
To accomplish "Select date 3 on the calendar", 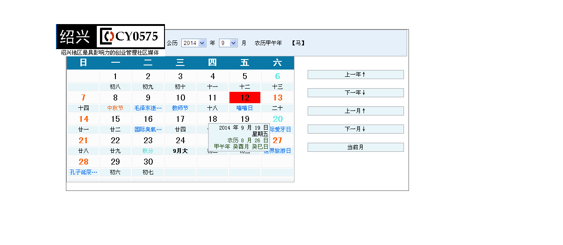I will click(180, 76).
